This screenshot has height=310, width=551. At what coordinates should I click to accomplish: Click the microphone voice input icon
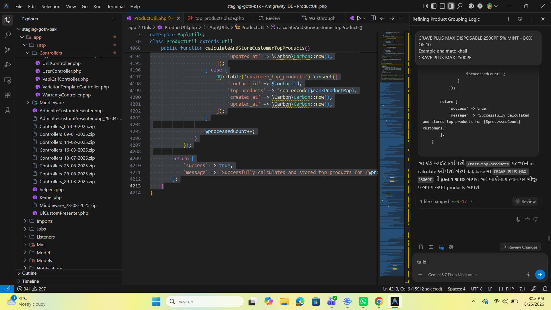point(528,274)
